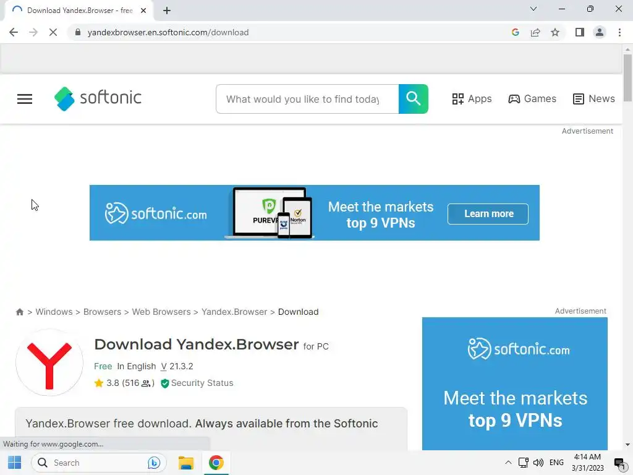Open the Windows breadcrumb link
Image resolution: width=633 pixels, height=475 pixels.
pyautogui.click(x=54, y=312)
